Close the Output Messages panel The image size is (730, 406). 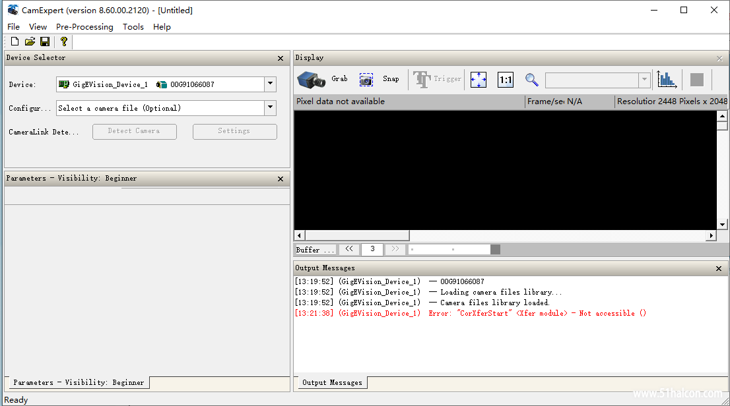(719, 269)
